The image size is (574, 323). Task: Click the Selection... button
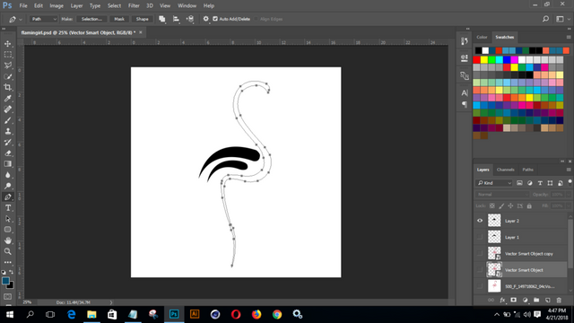pyautogui.click(x=91, y=19)
